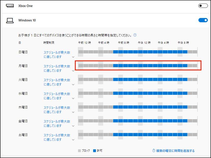Open the help question mark icon

[x=135, y=35]
